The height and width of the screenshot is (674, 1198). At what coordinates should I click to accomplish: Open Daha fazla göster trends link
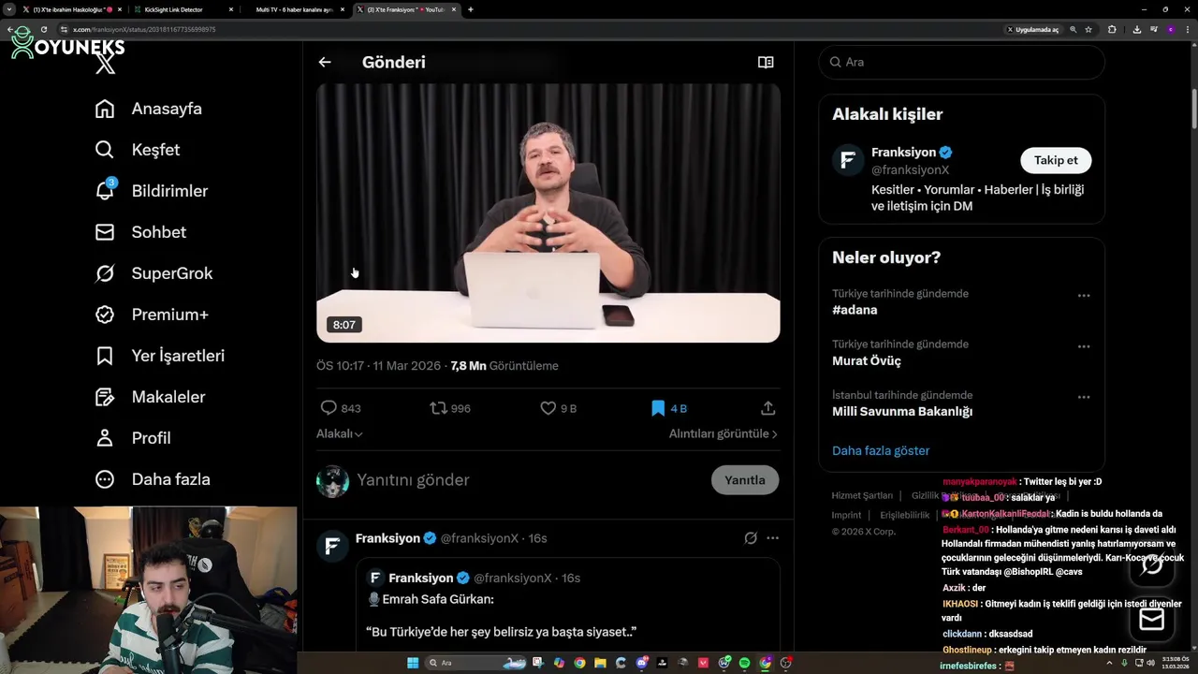pyautogui.click(x=881, y=450)
